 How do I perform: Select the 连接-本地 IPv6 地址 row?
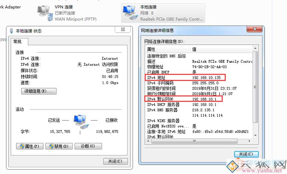199,132
